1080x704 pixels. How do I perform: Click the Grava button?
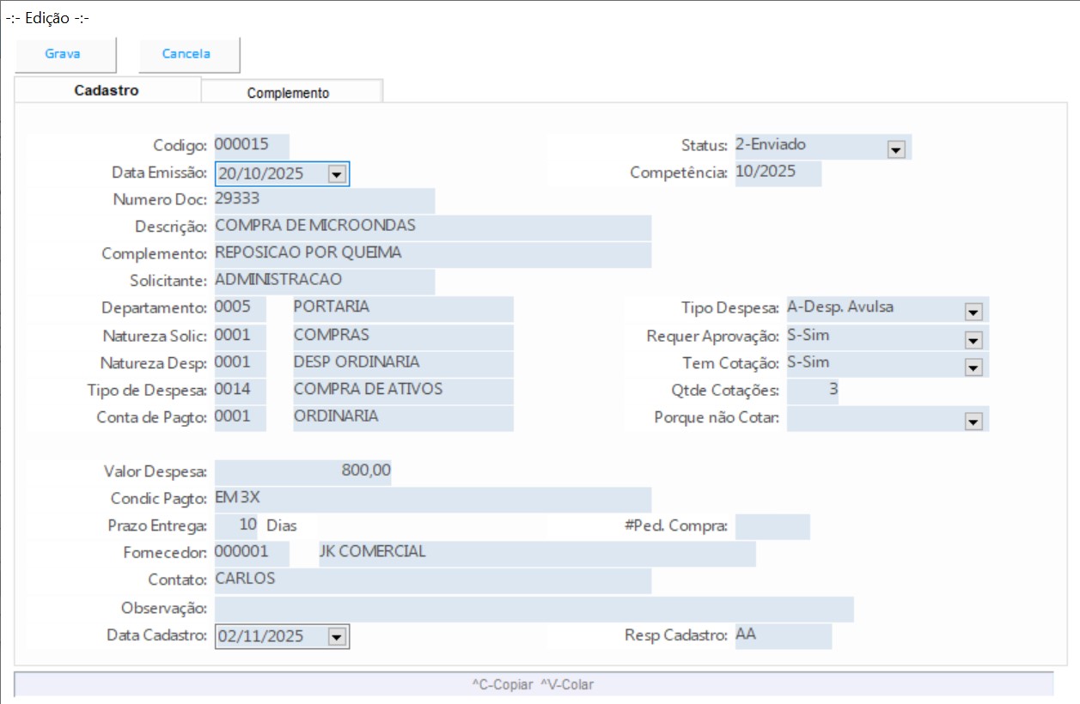click(63, 54)
